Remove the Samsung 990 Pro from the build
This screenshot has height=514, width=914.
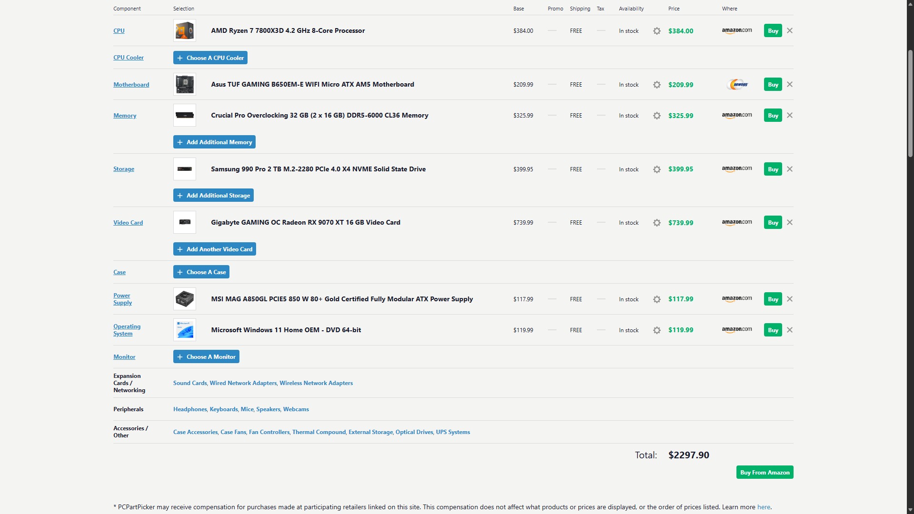click(x=789, y=169)
